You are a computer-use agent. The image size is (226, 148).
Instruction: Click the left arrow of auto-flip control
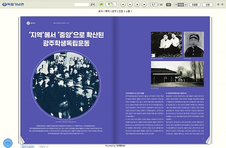pyautogui.click(x=176, y=5)
